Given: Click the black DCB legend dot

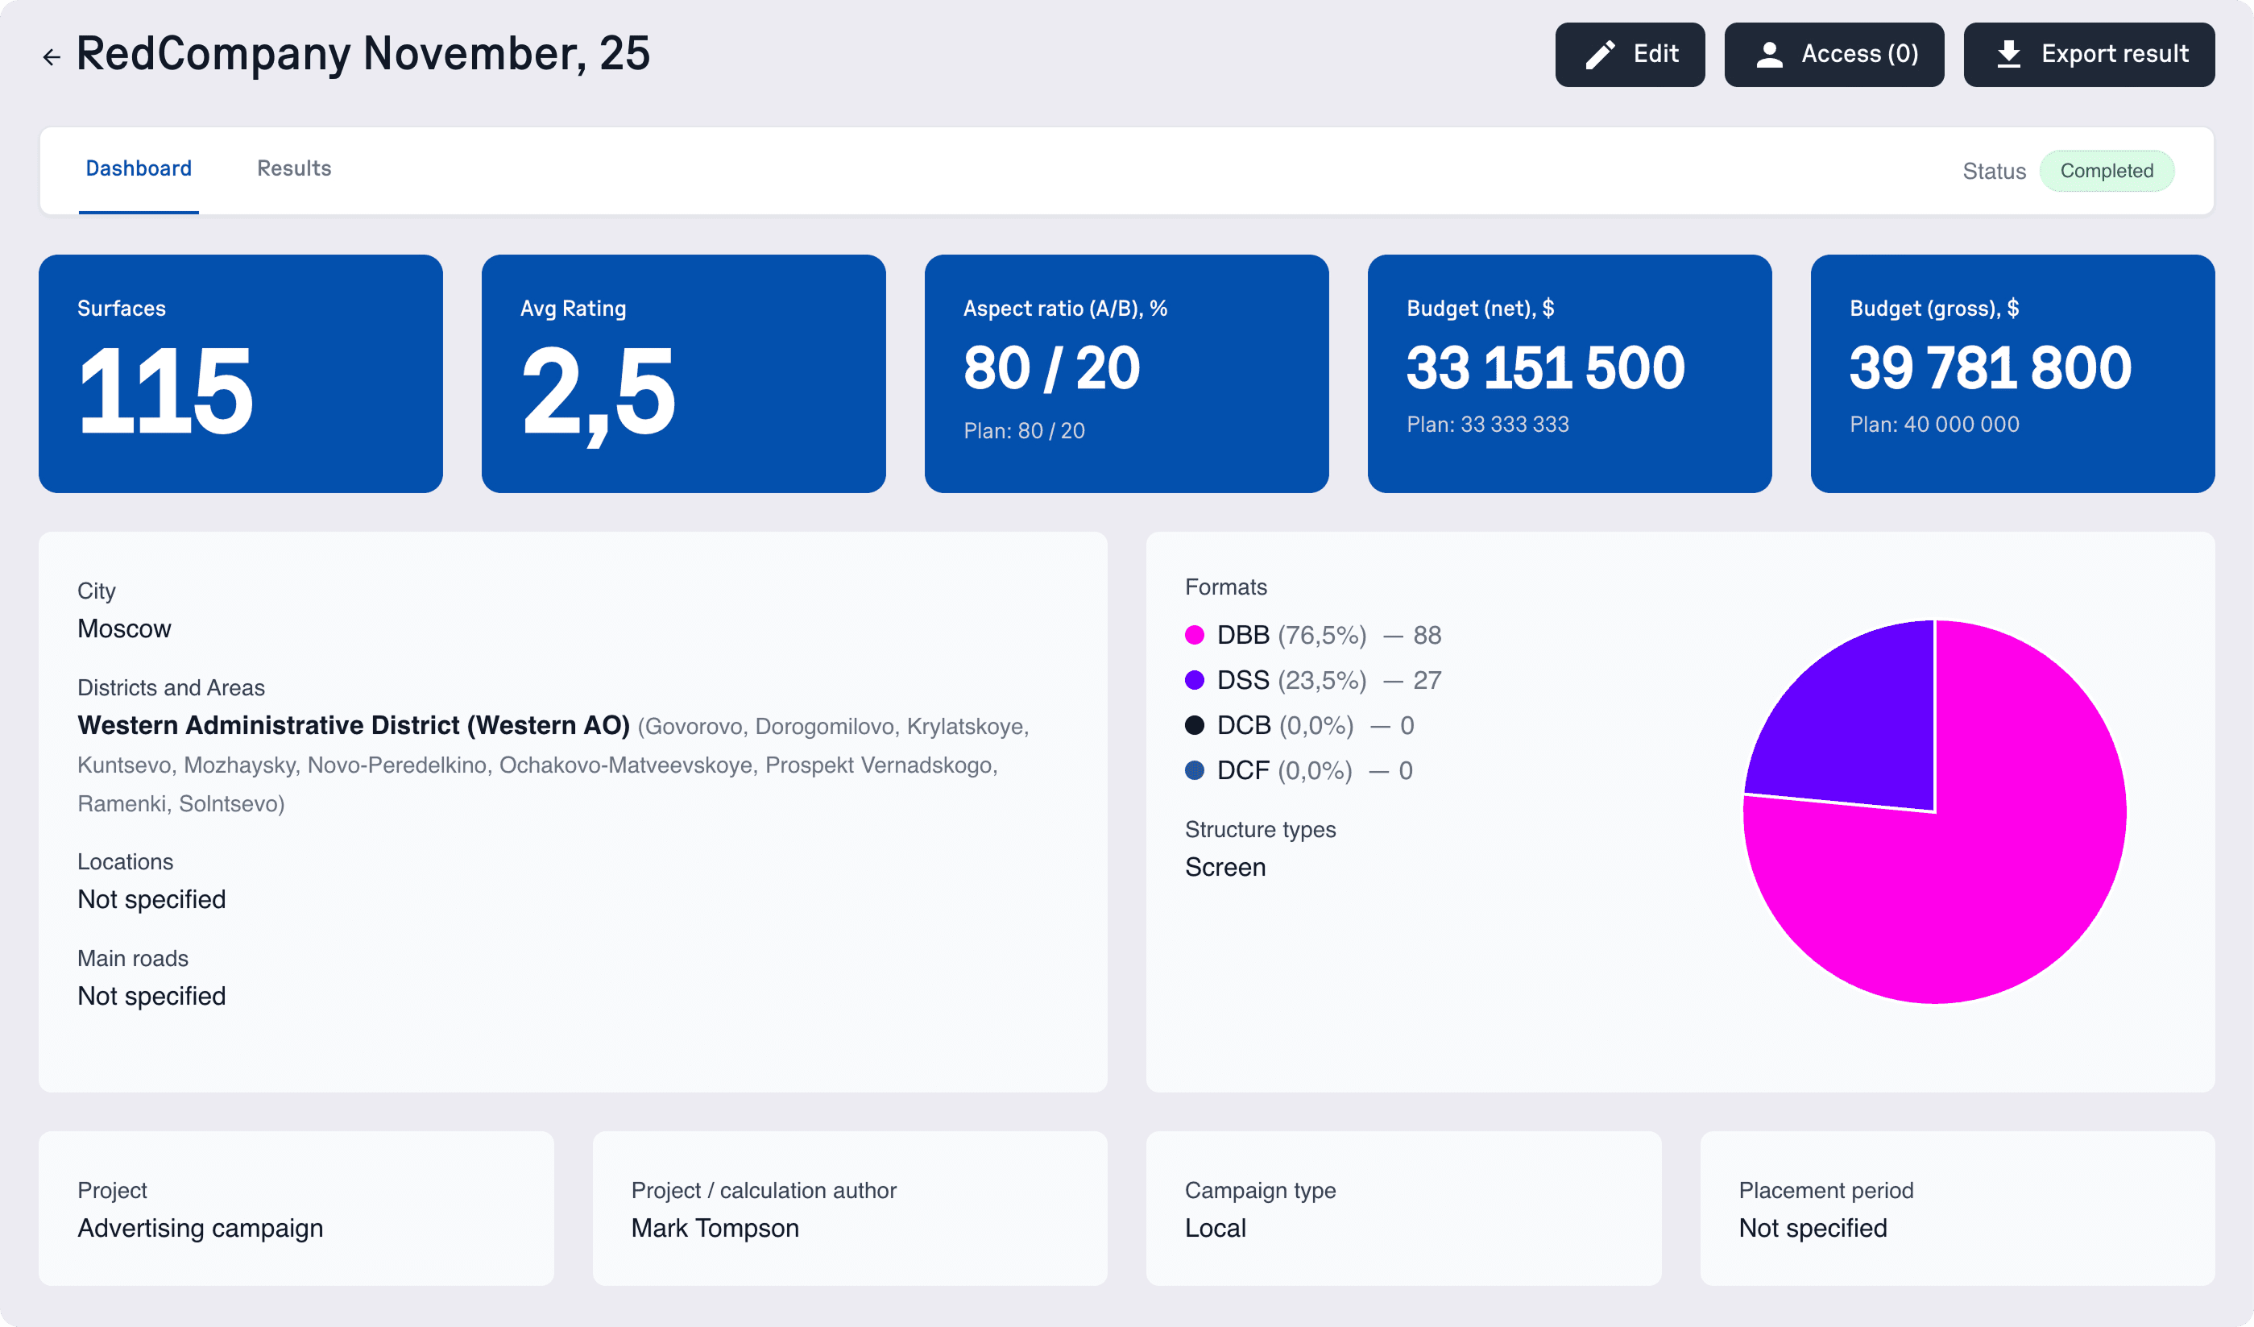Looking at the screenshot, I should 1194,725.
